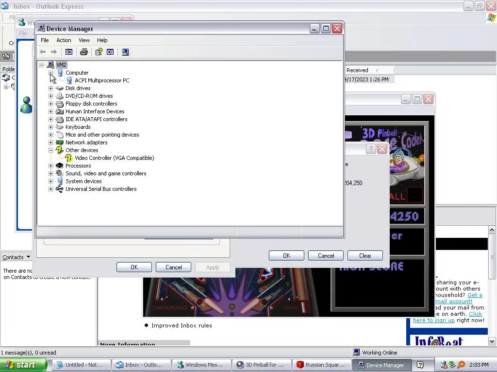Click the help balloon taskbar button

click(420, 365)
